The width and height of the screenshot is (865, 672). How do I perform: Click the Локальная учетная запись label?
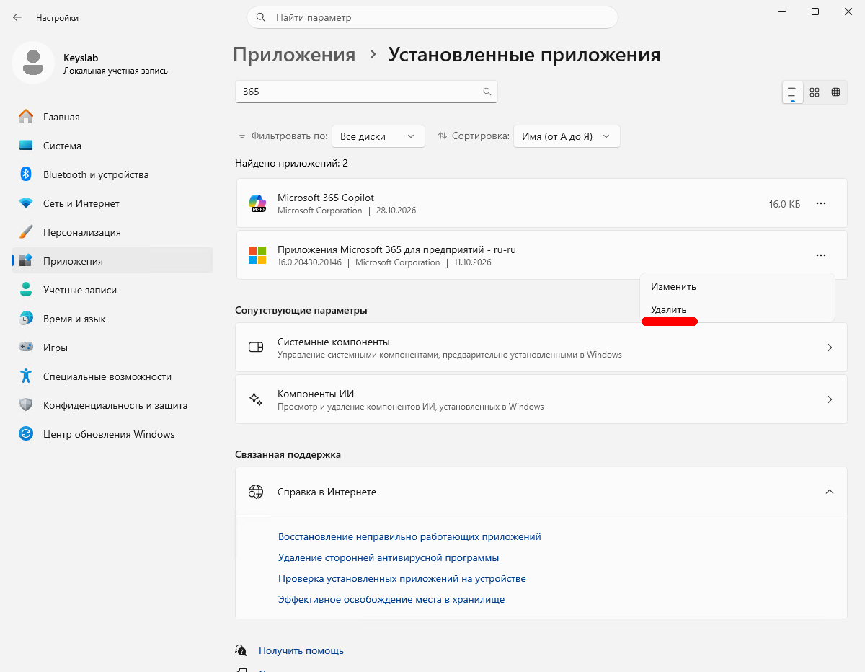click(x=115, y=71)
